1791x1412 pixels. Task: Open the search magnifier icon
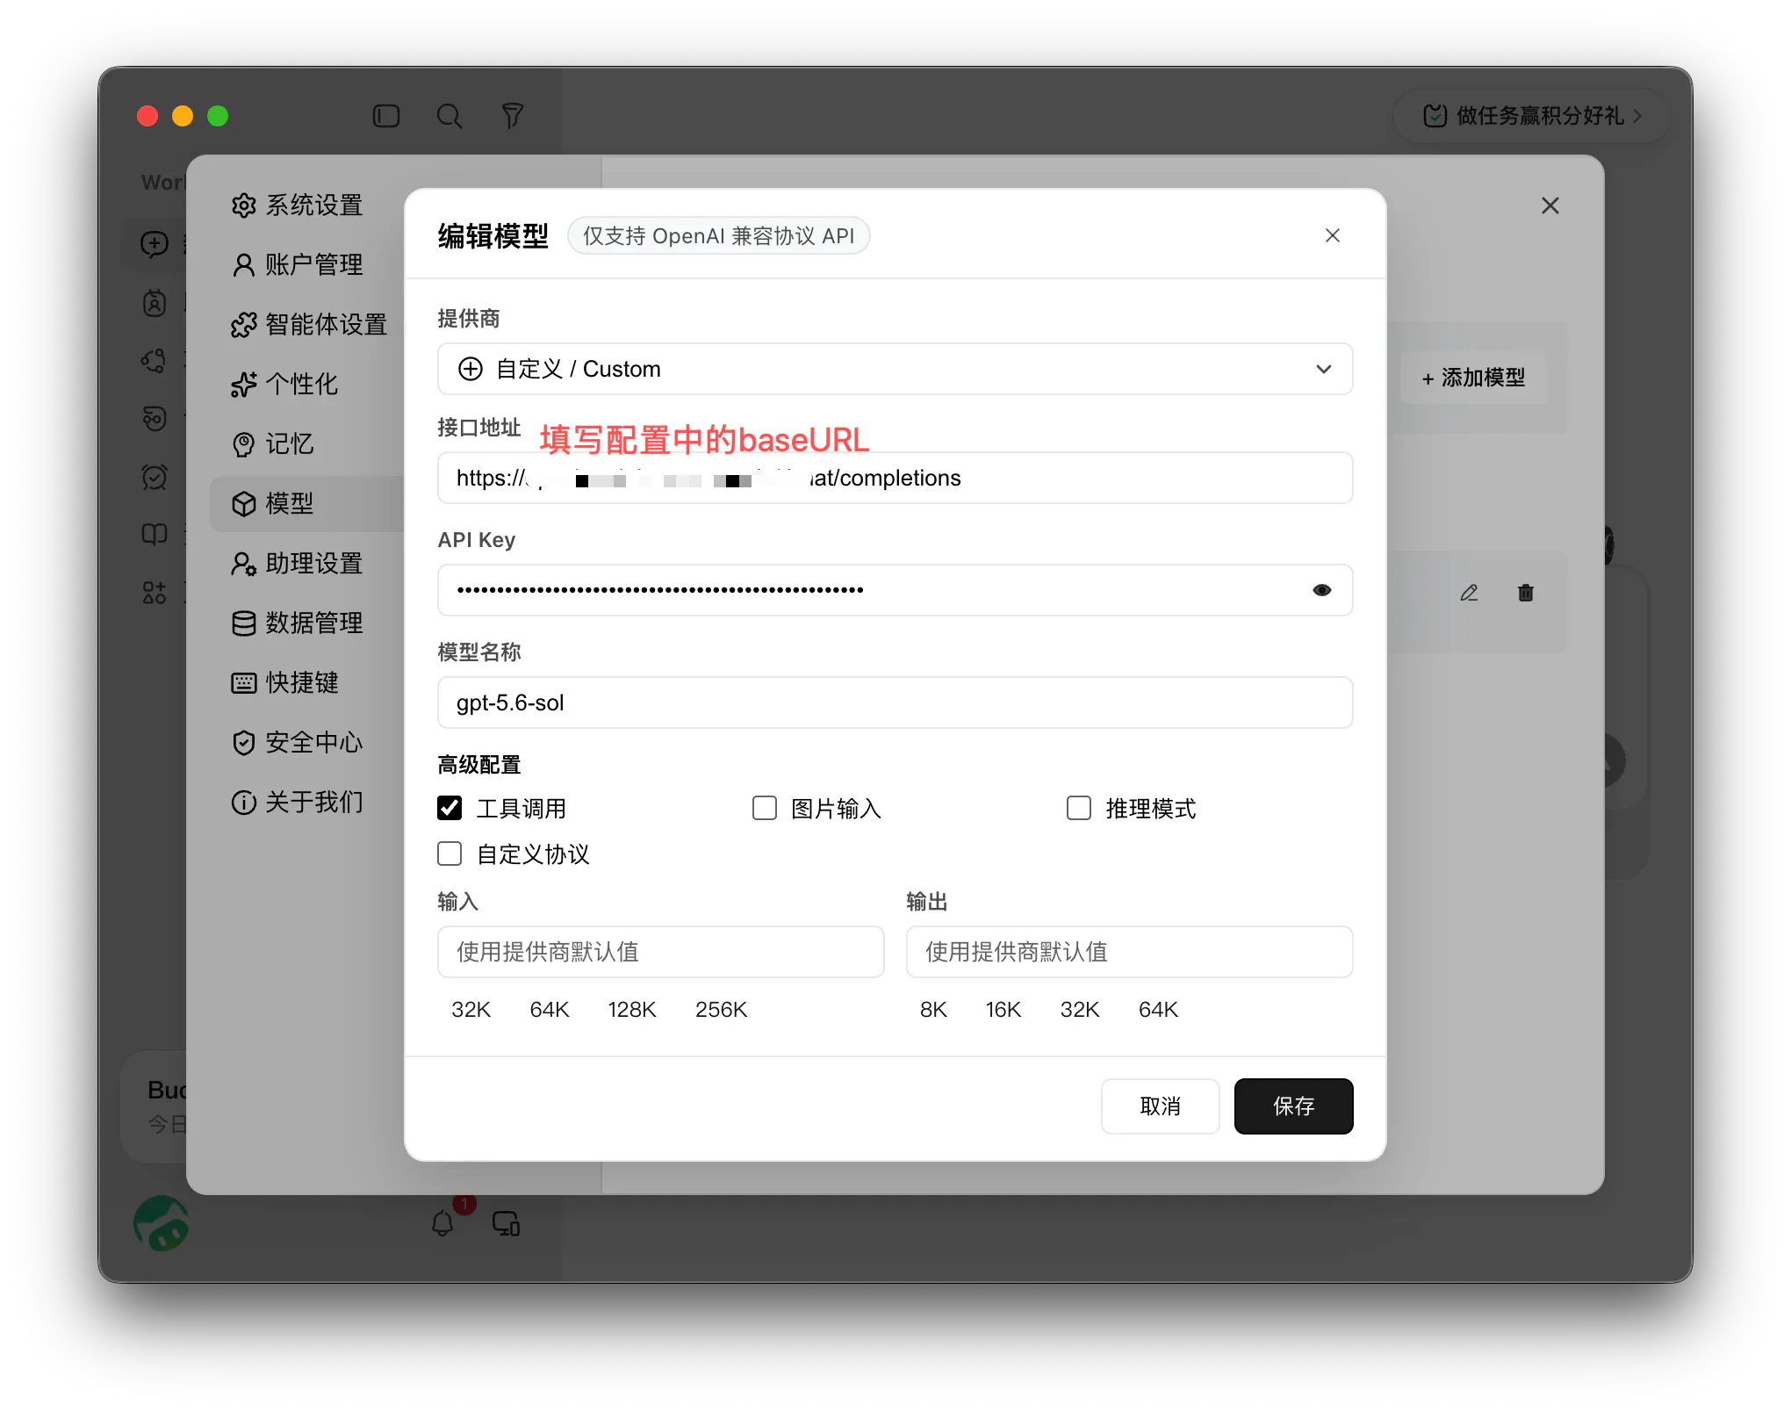pyautogui.click(x=450, y=116)
